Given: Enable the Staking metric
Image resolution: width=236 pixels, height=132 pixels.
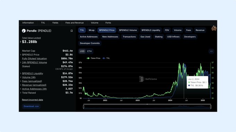Looking at the screenshot, I should point(159,37).
